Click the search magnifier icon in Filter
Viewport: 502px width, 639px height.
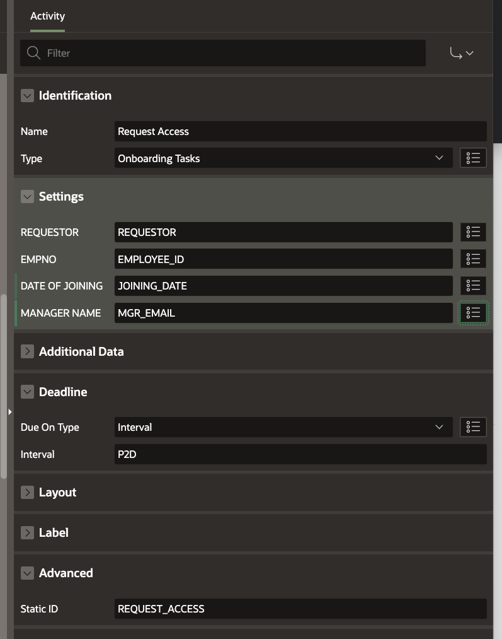pyautogui.click(x=34, y=53)
